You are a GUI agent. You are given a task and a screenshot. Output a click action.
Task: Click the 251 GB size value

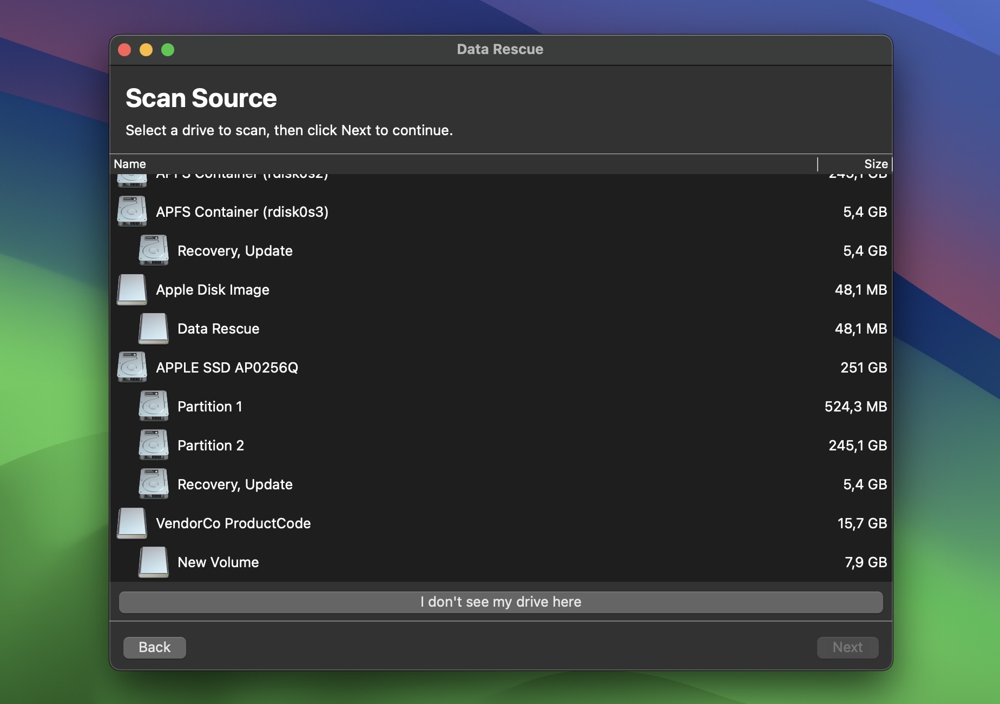point(864,368)
